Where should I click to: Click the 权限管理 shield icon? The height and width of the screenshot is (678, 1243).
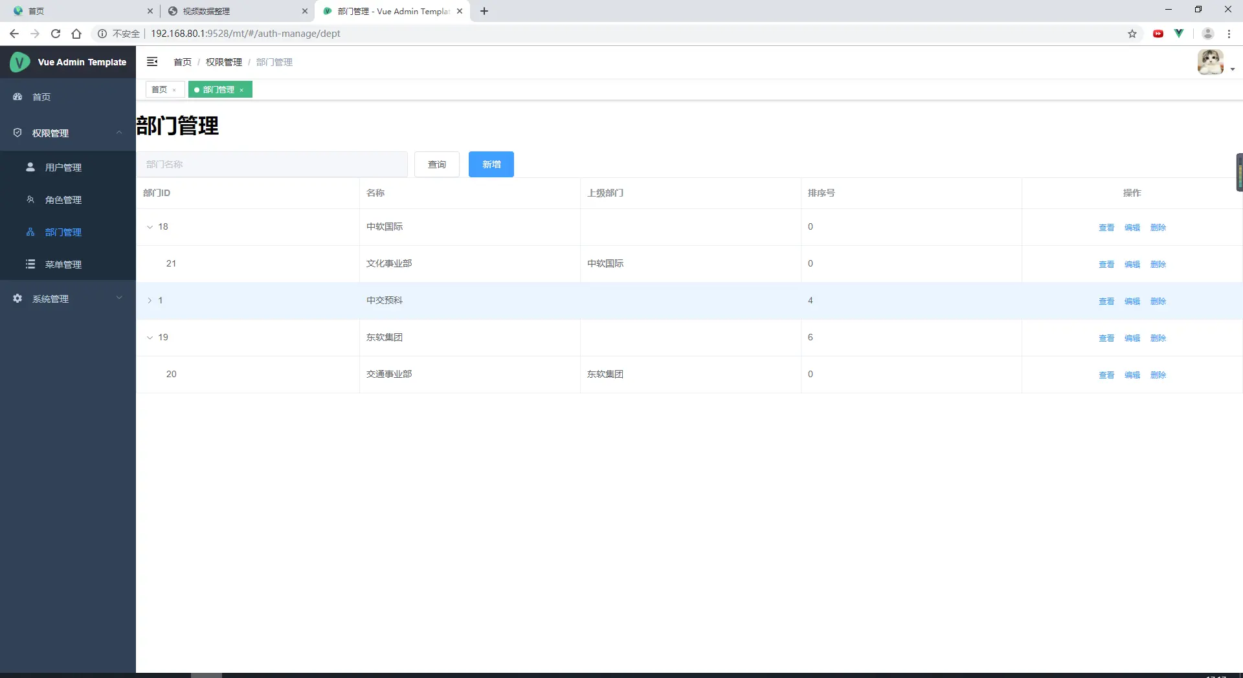tap(17, 133)
